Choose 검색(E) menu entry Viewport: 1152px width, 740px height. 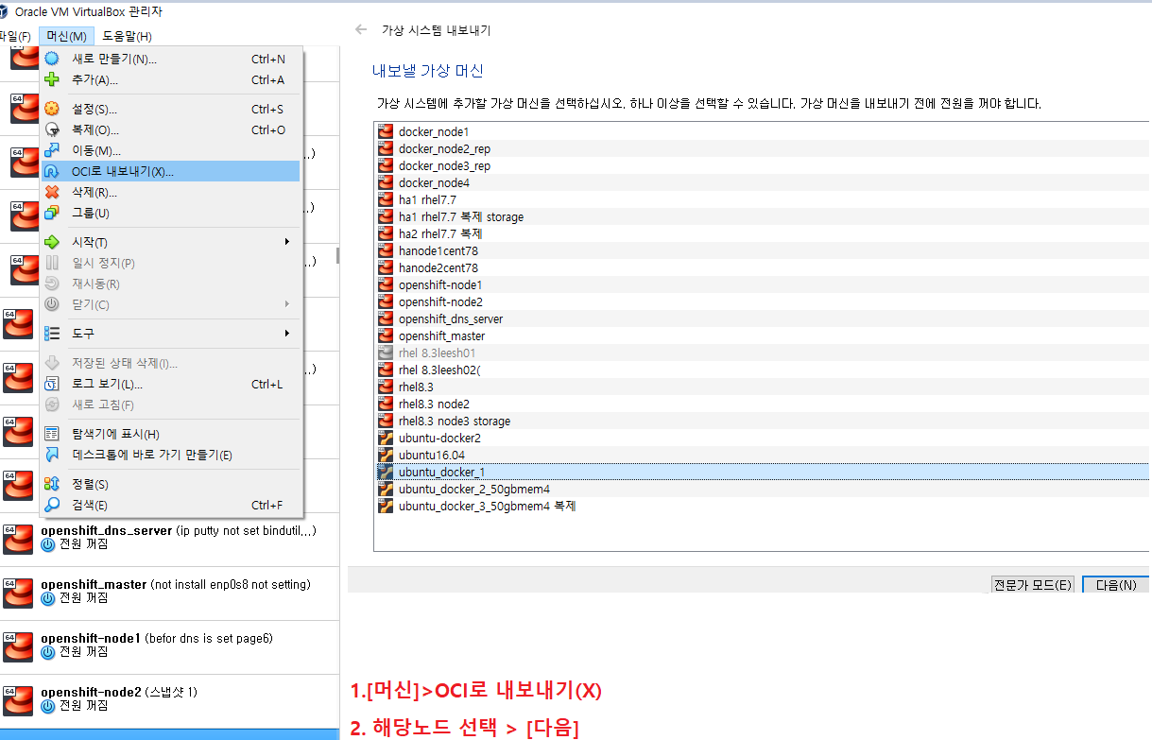(170, 505)
